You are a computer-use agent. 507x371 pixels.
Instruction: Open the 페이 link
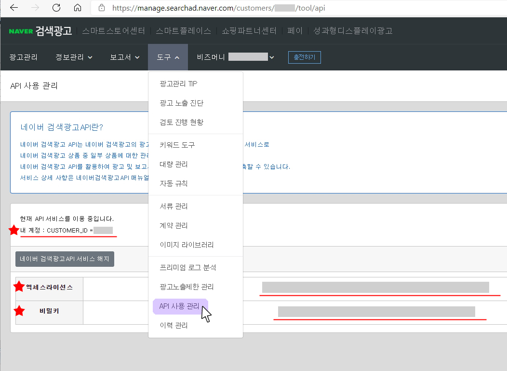pos(294,31)
